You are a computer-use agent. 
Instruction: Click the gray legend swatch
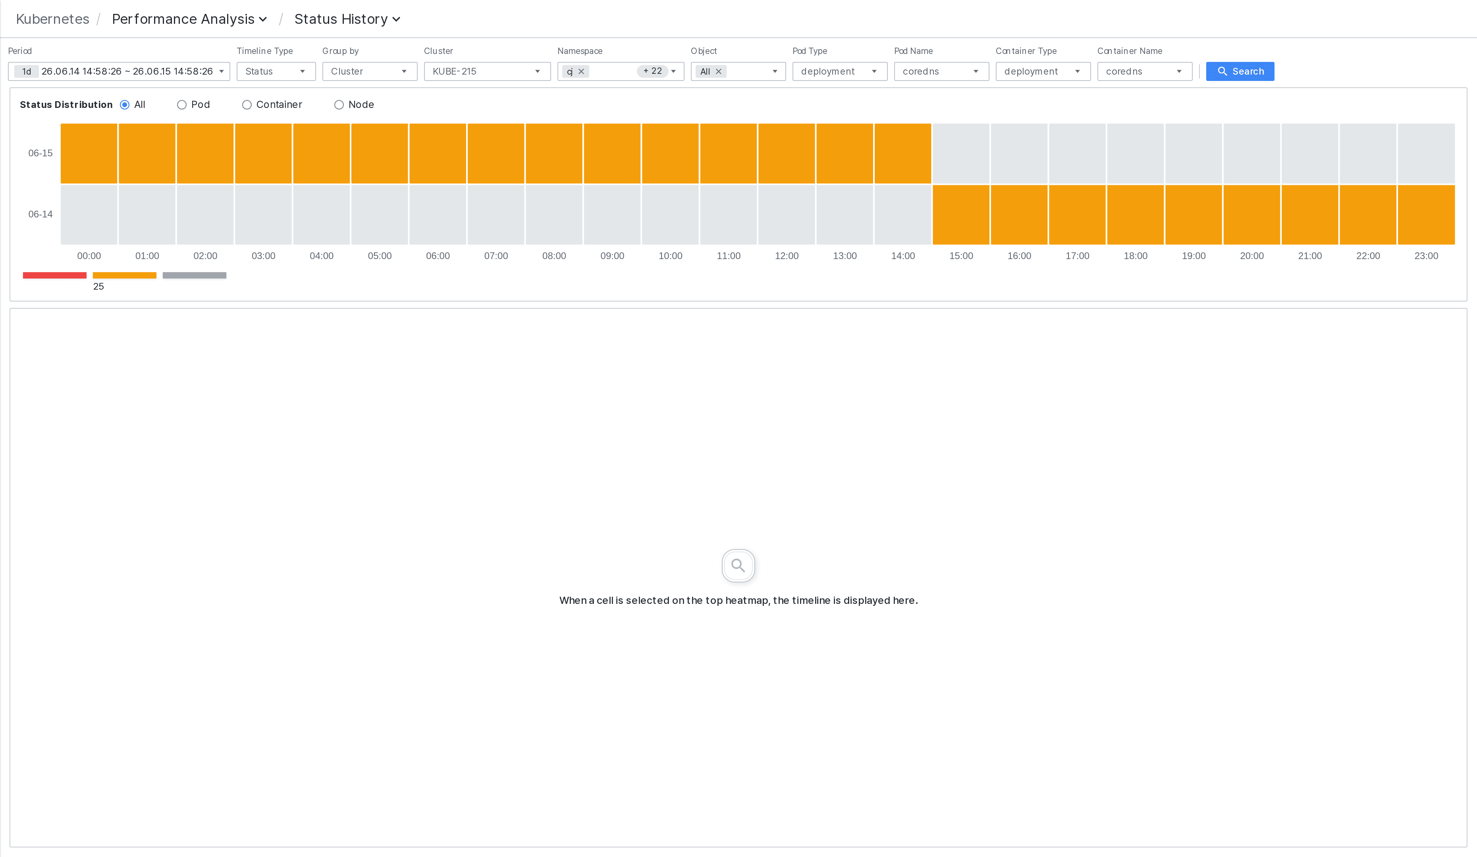tap(195, 275)
